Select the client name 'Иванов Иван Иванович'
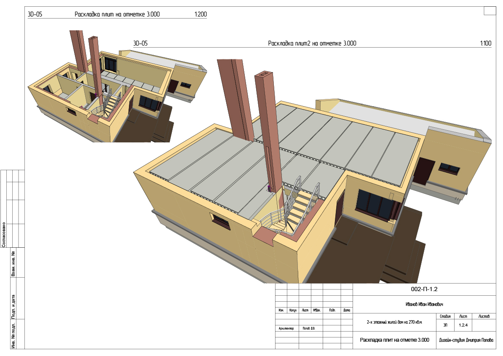503x356 pixels. (424, 304)
